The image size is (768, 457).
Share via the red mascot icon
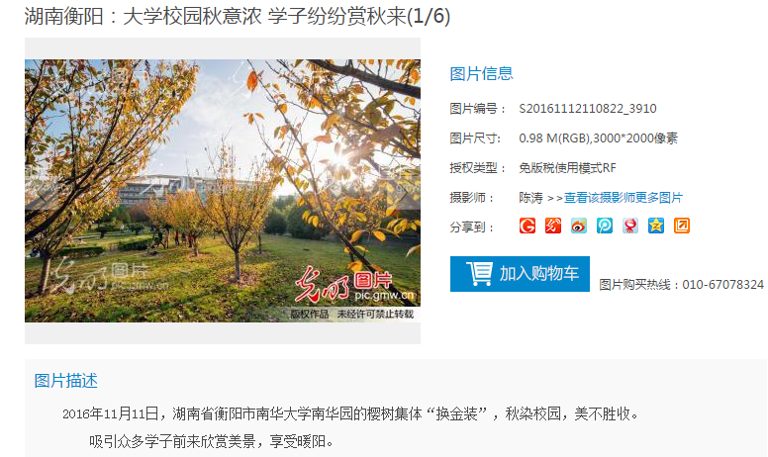coord(630,226)
